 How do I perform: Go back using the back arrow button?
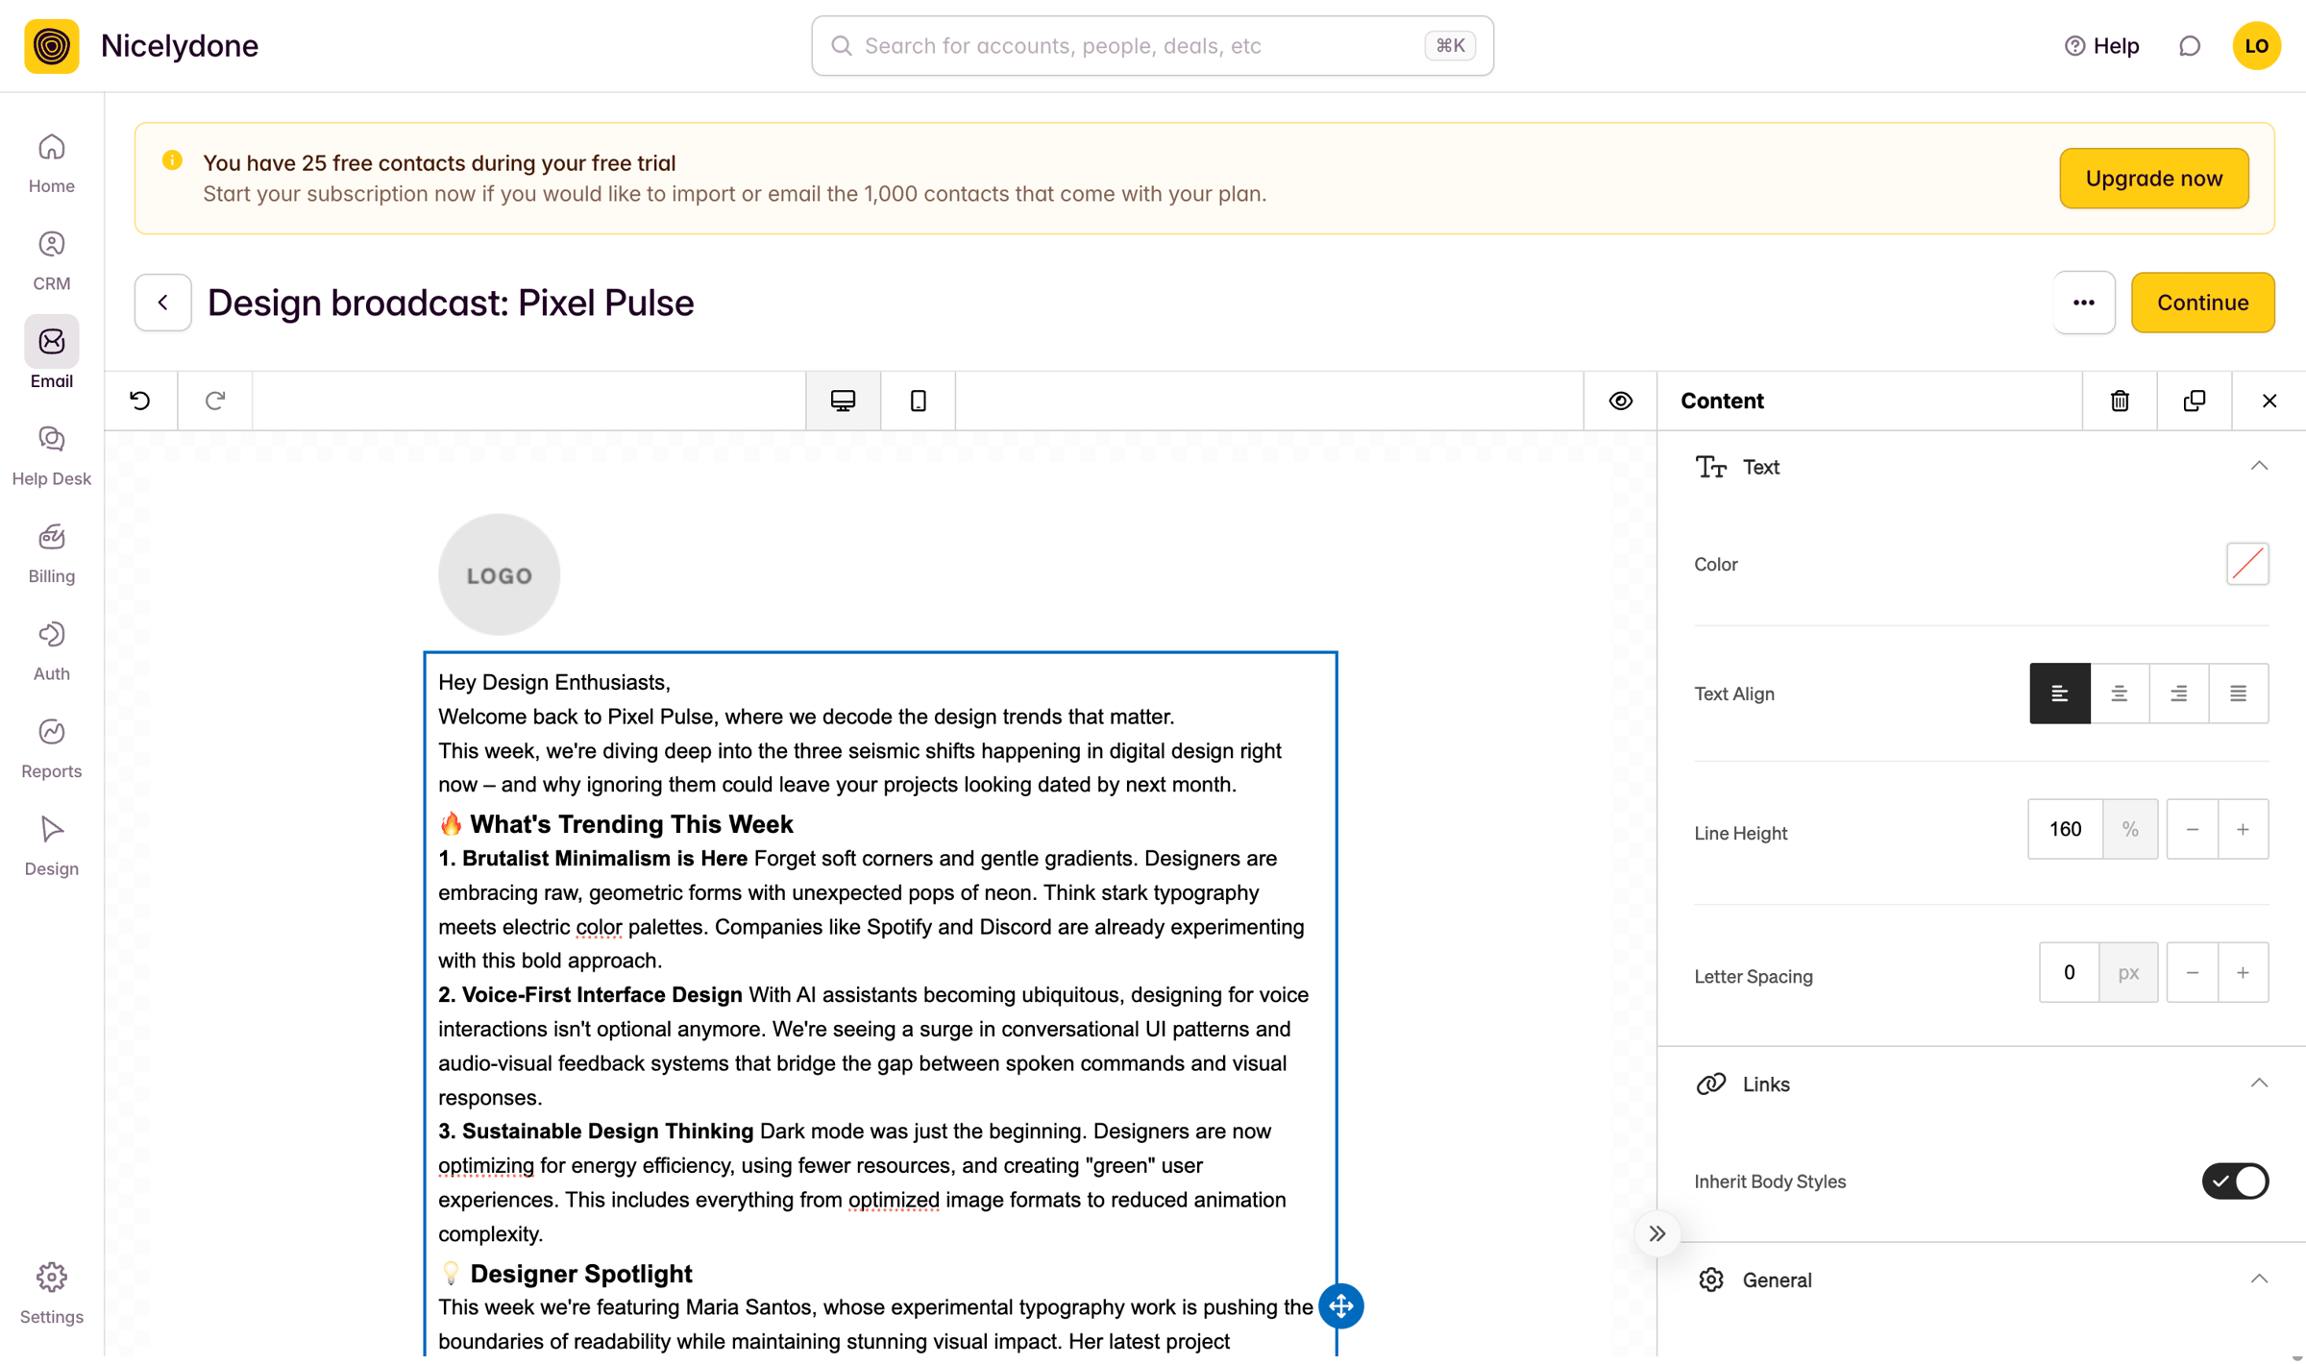pyautogui.click(x=163, y=303)
